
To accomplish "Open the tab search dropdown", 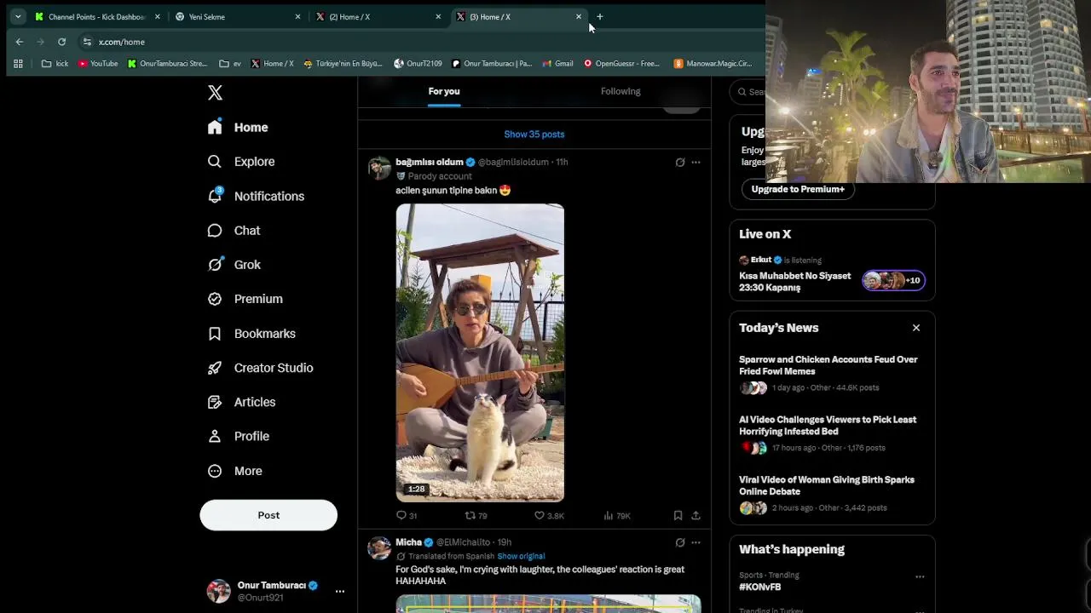I will 18,17.
